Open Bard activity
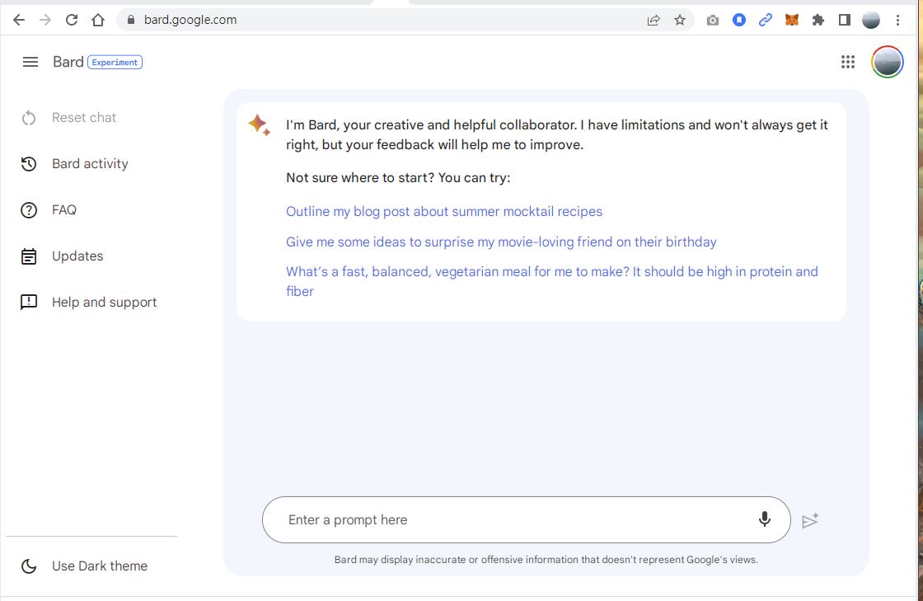Image resolution: width=923 pixels, height=601 pixels. click(x=90, y=163)
